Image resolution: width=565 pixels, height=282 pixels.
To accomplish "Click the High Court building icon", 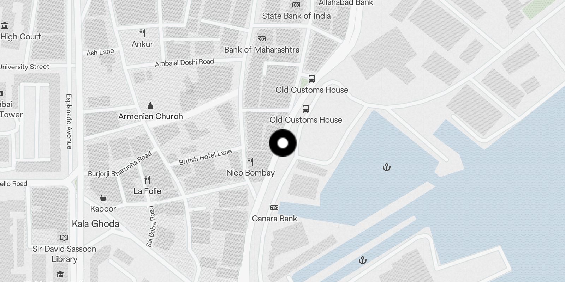I will click(x=5, y=26).
